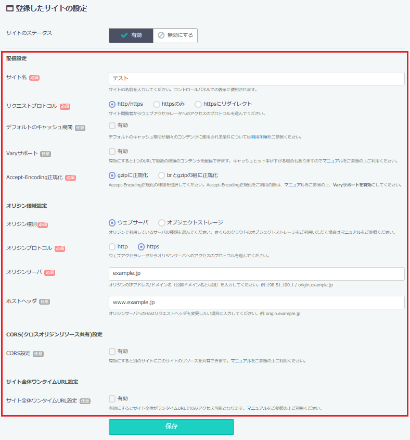Click the サイト名 text field
This screenshot has height=440, width=410.
[257, 79]
